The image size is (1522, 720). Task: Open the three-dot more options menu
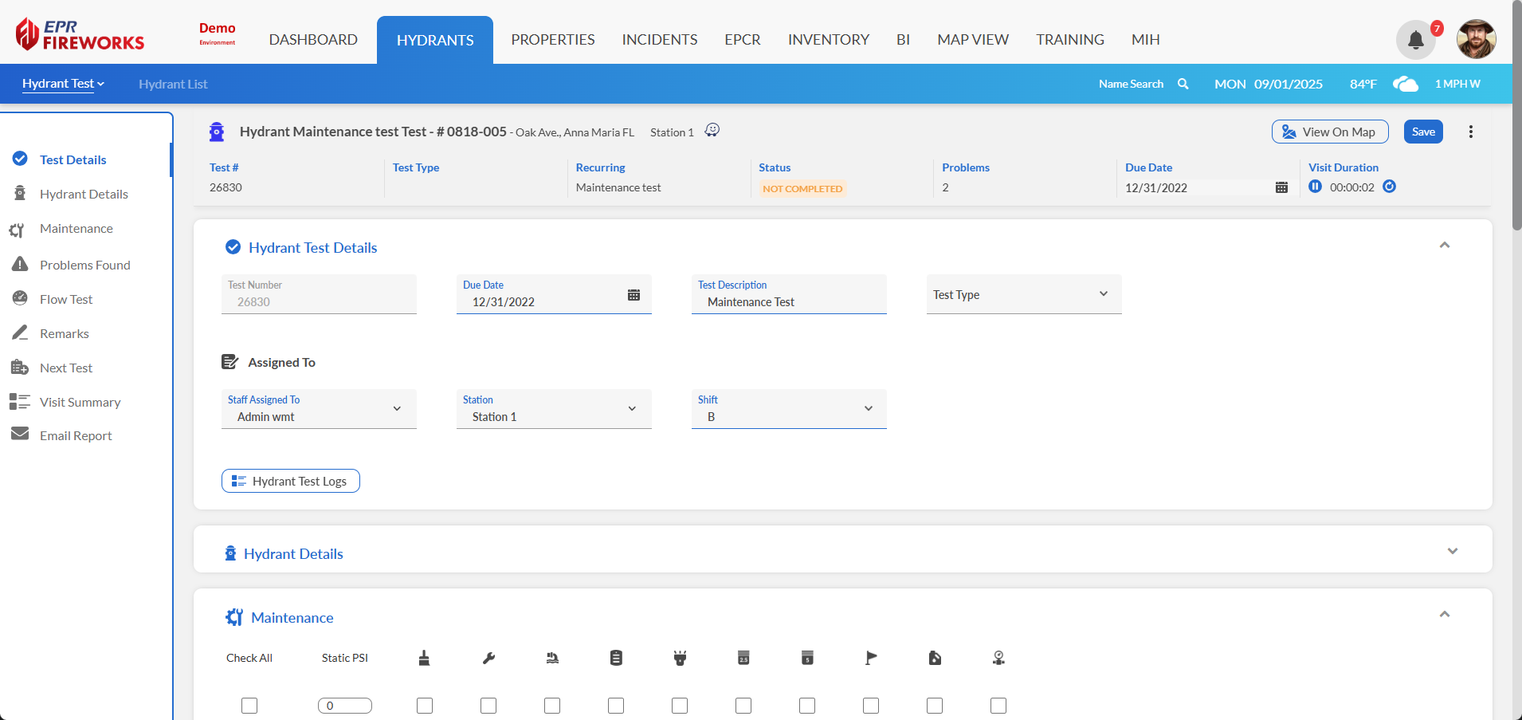pos(1470,132)
